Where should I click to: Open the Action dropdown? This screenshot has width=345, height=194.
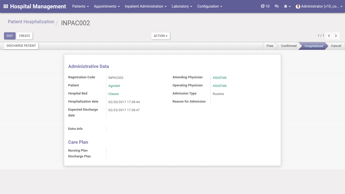coord(161,36)
